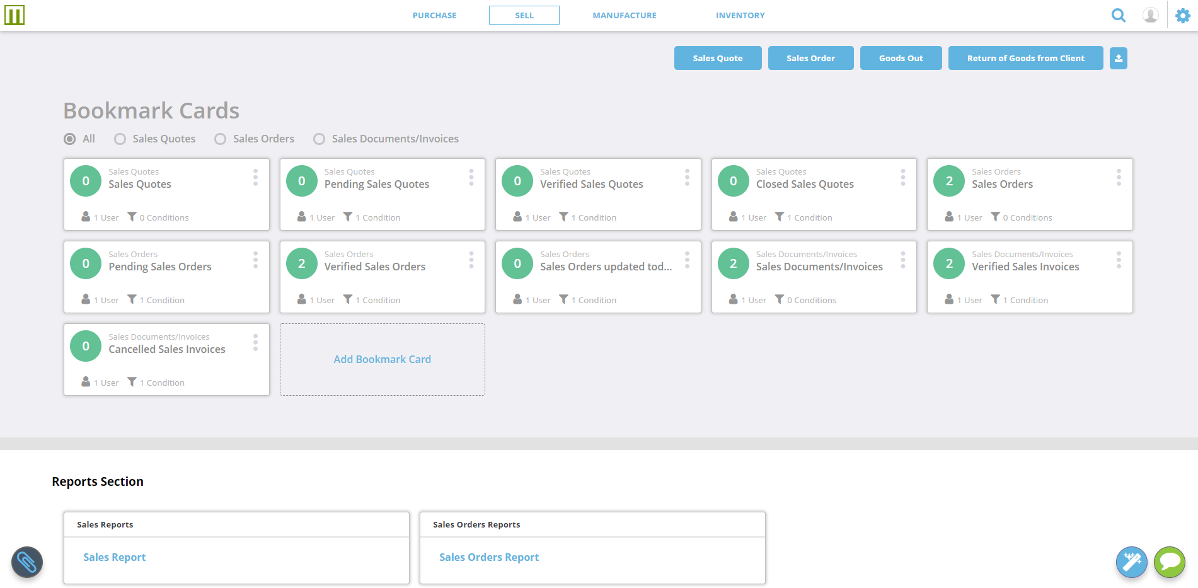Click the search magnifier icon
Screen dimensions: 1198x588
tap(1118, 15)
